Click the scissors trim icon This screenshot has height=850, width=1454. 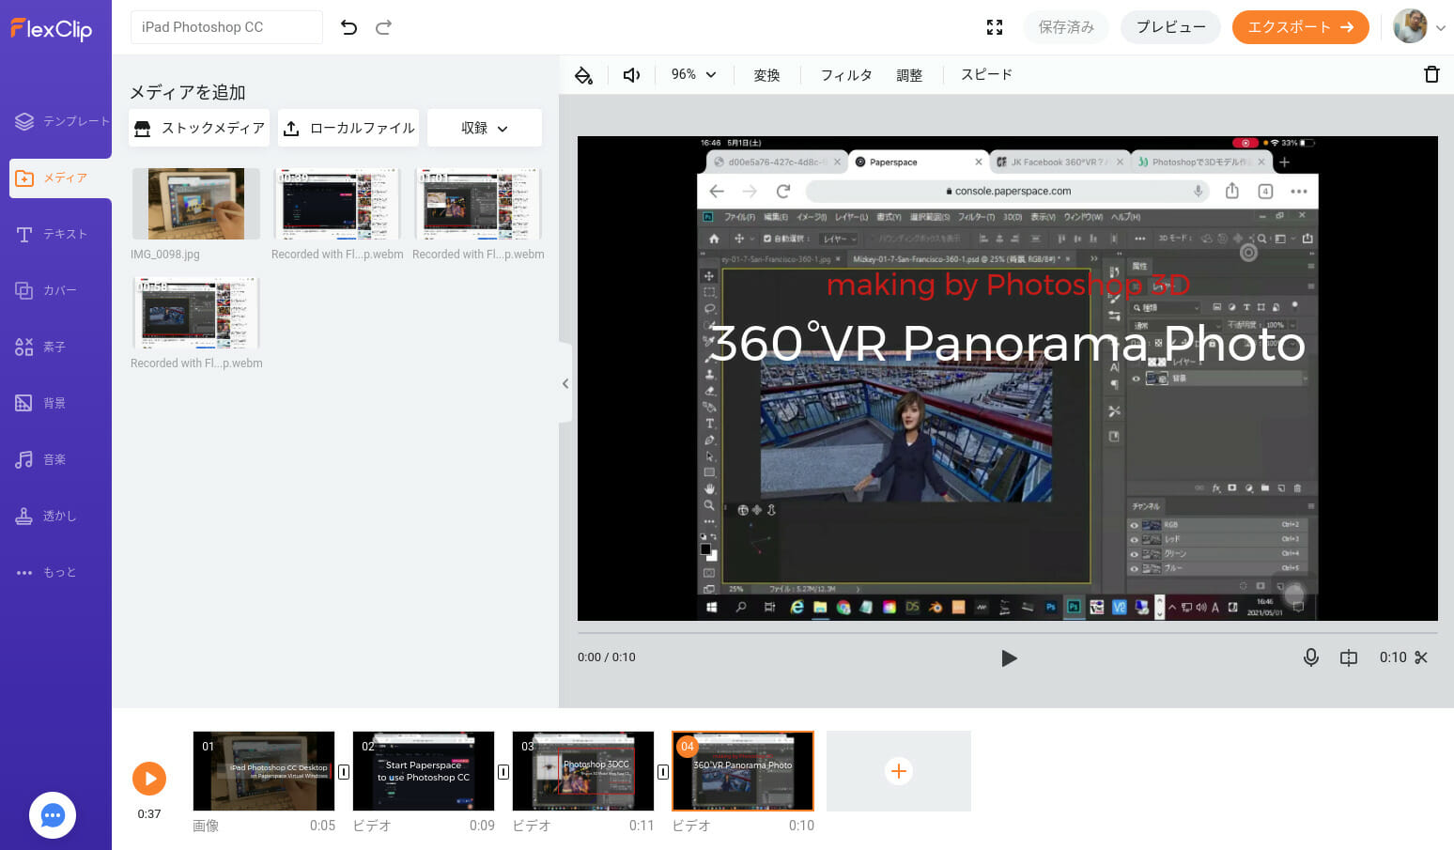(1421, 657)
